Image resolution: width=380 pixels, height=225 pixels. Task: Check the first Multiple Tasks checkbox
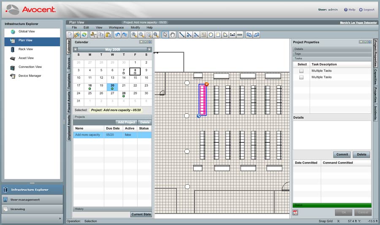click(x=301, y=71)
